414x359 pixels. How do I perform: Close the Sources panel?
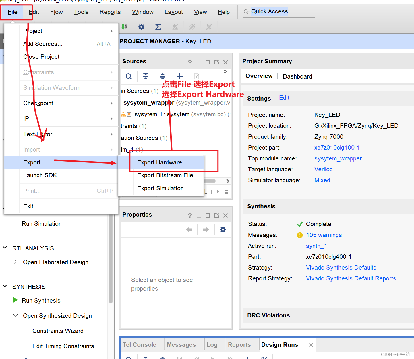[x=226, y=62]
